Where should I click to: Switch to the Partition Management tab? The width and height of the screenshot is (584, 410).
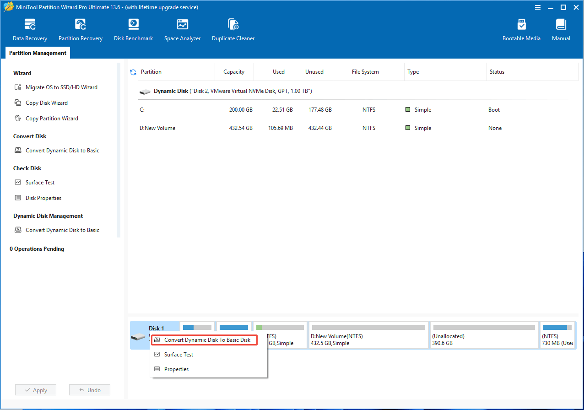coord(38,53)
